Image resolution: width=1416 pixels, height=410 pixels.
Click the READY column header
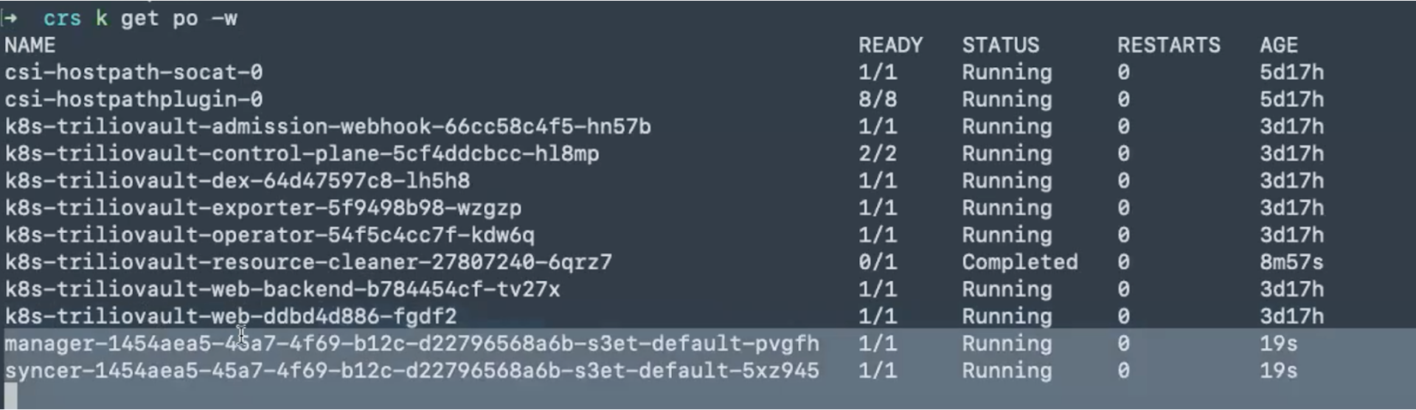pos(890,46)
